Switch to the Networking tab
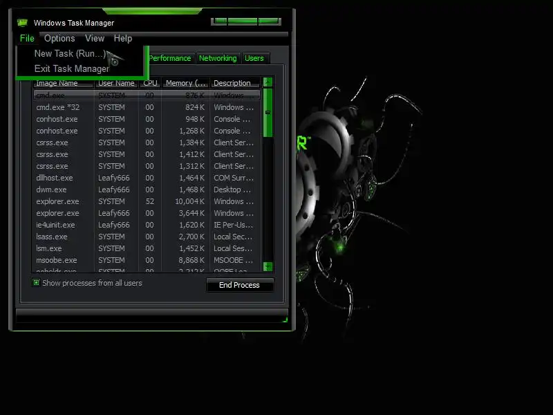The height and width of the screenshot is (415, 553). [218, 58]
